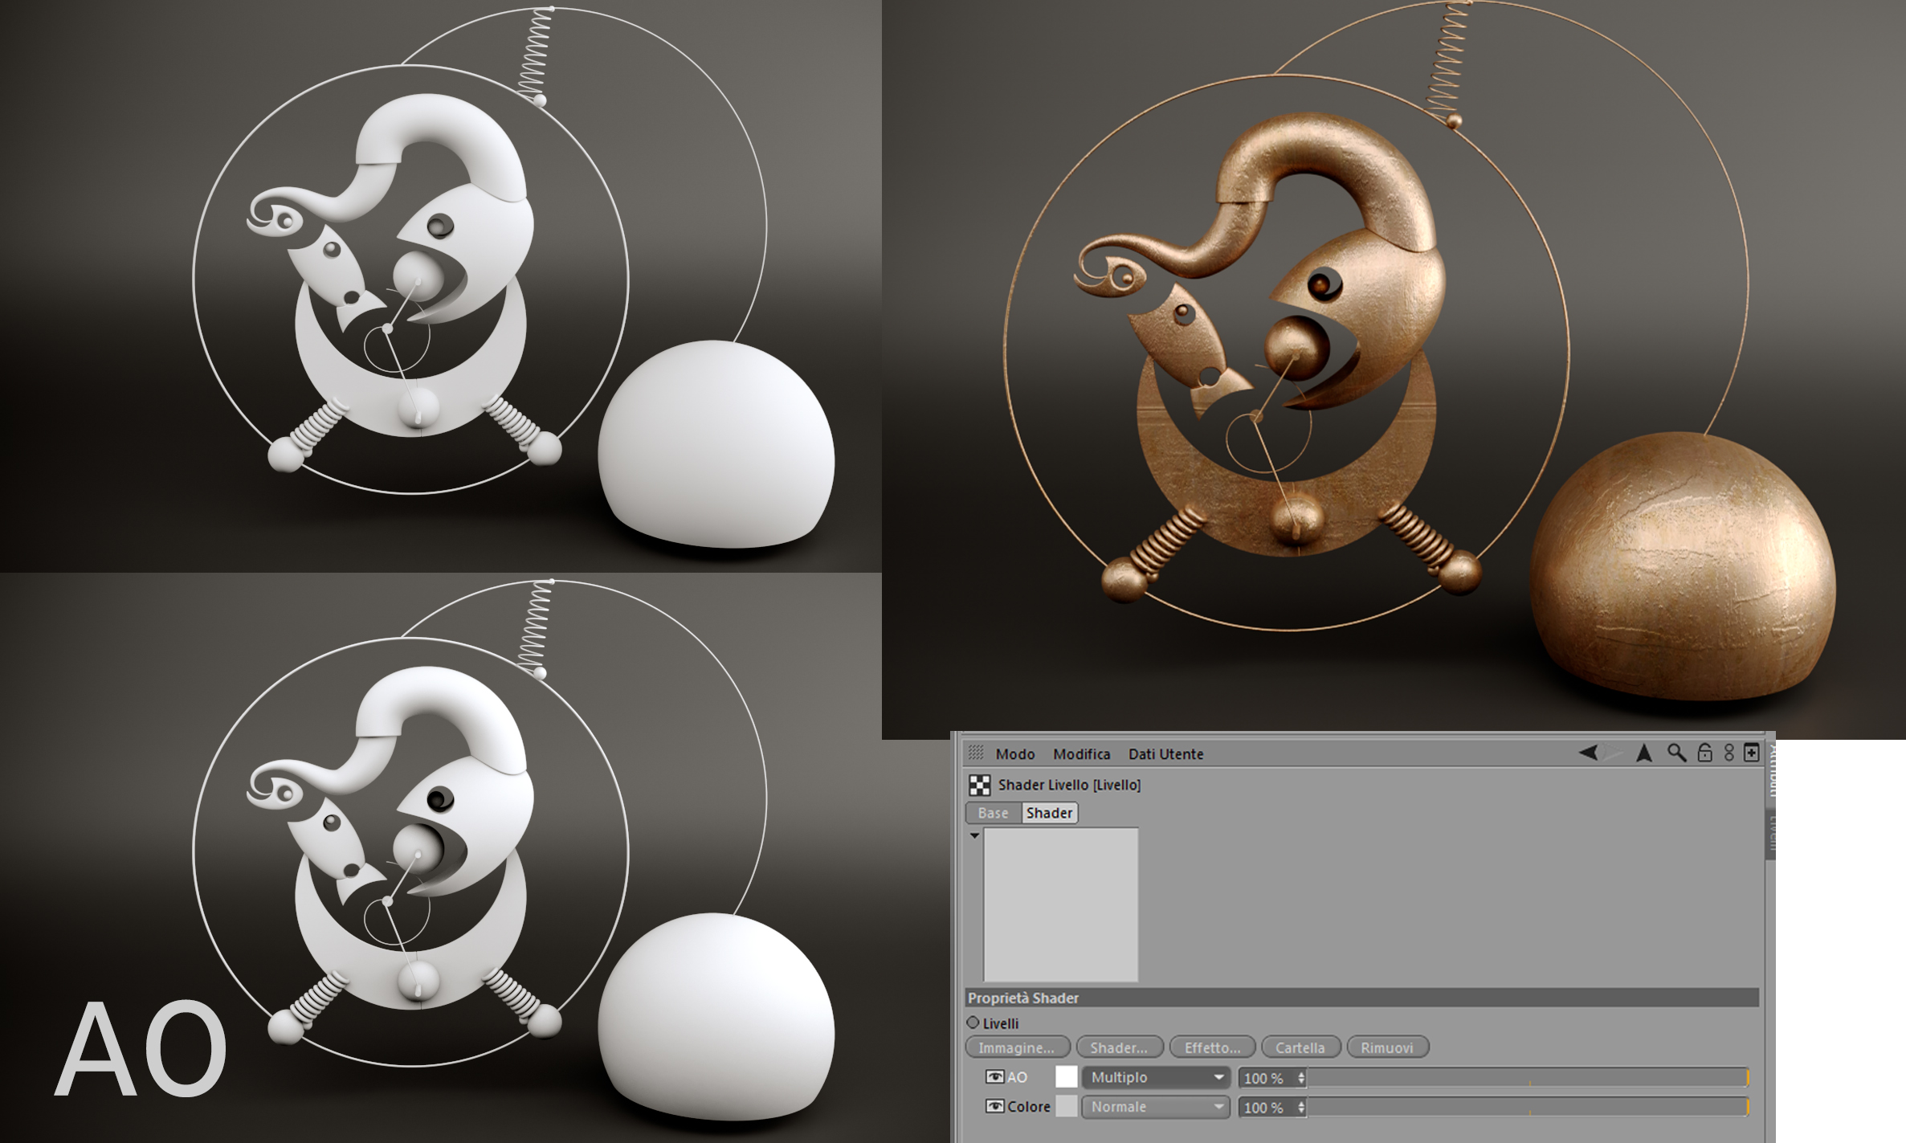
Task: Switch to the Base tab
Action: coord(993,813)
